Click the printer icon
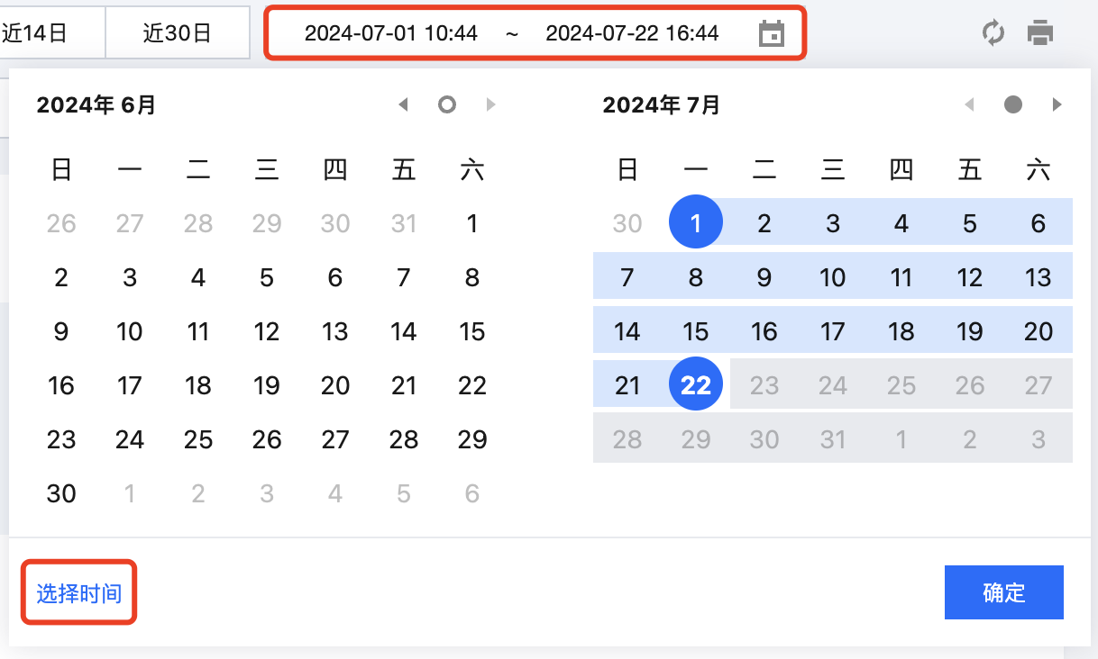 coord(1040,34)
